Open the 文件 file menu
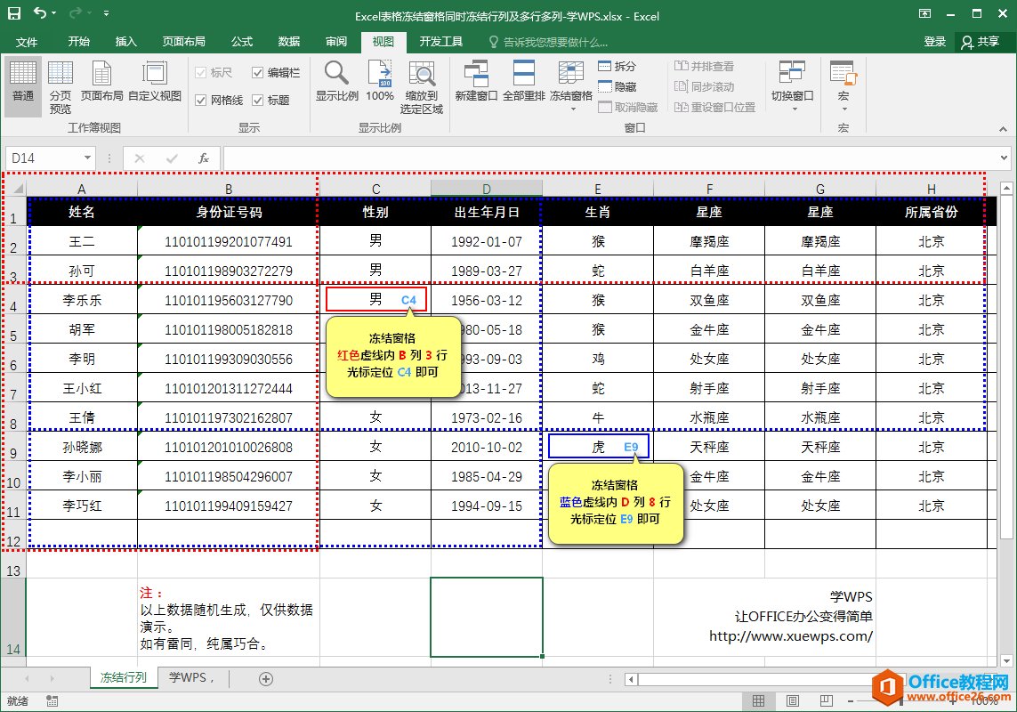 27,42
